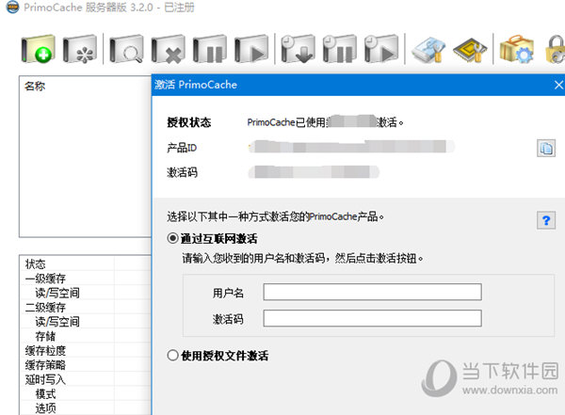Click the PrimoCache app icon in title bar
Image resolution: width=565 pixels, height=415 pixels.
pos(12,8)
